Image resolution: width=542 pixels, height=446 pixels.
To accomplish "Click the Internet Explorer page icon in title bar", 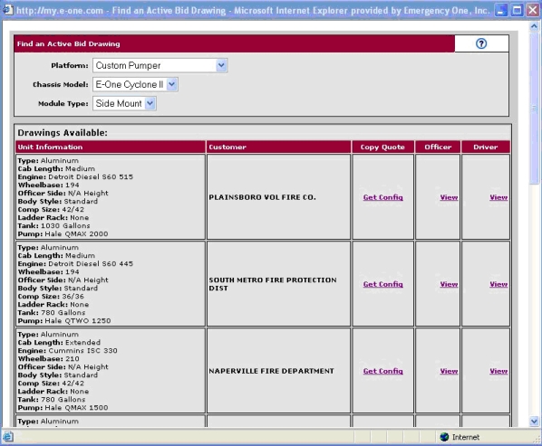I will tap(7, 10).
